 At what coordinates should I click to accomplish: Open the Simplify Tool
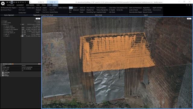[90, 10]
